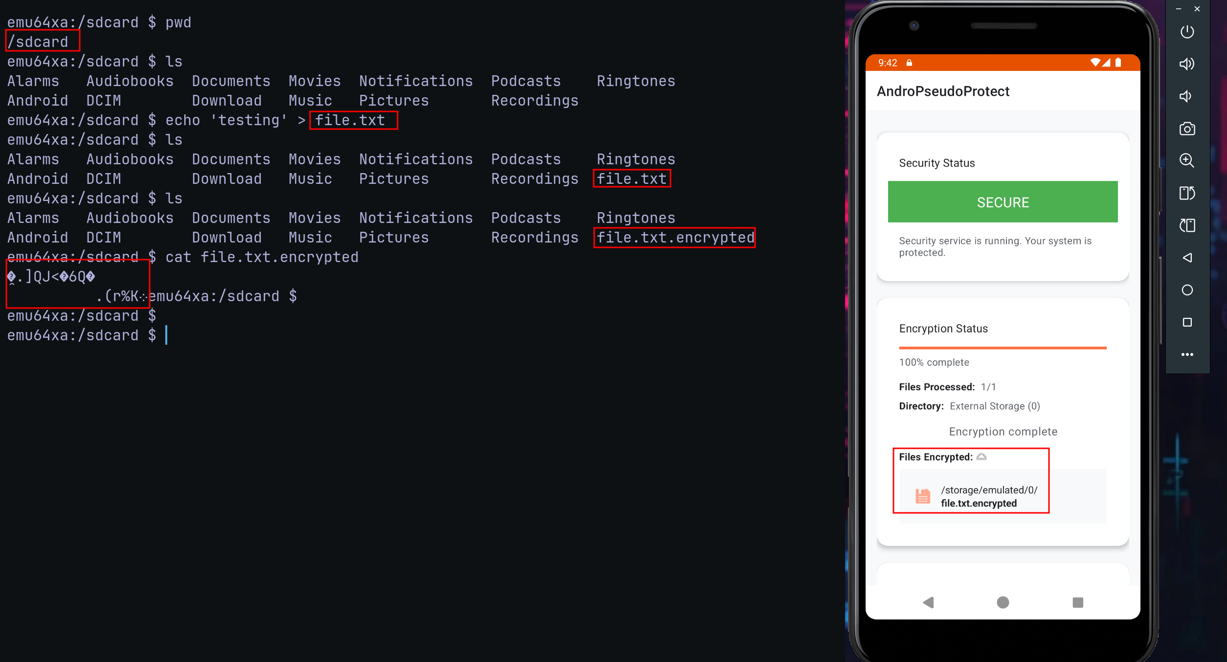1227x662 pixels.
Task: Click the emulator sidebar home circle icon
Action: click(x=1187, y=290)
